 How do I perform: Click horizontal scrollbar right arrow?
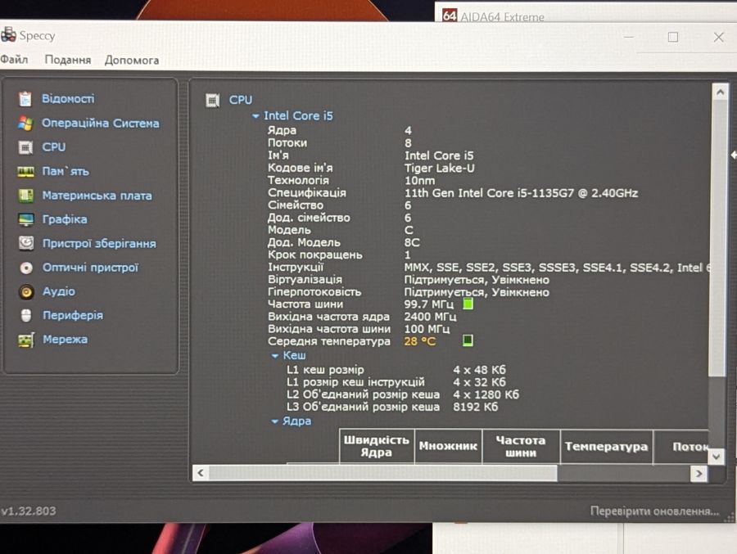[699, 473]
